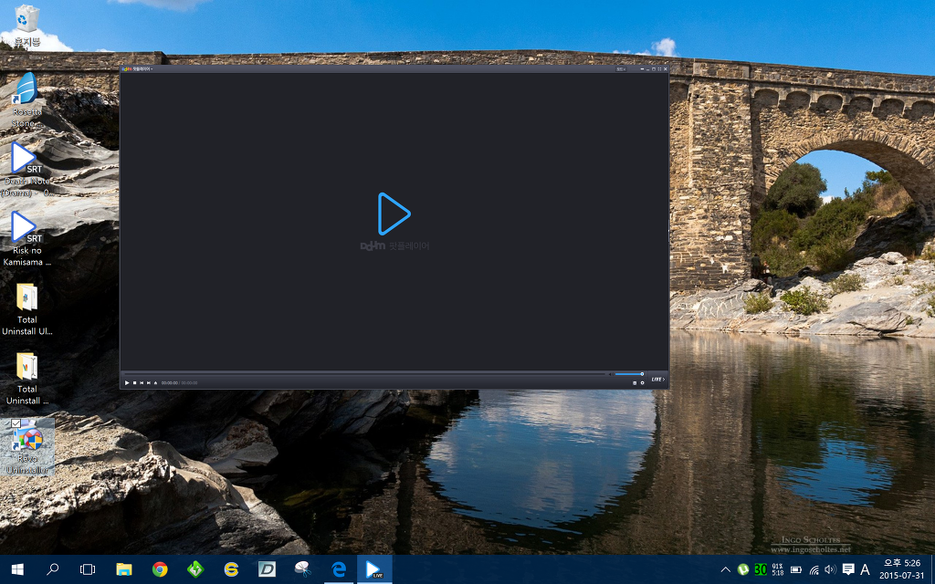
Task: Click the large blue play logo
Action: point(394,214)
